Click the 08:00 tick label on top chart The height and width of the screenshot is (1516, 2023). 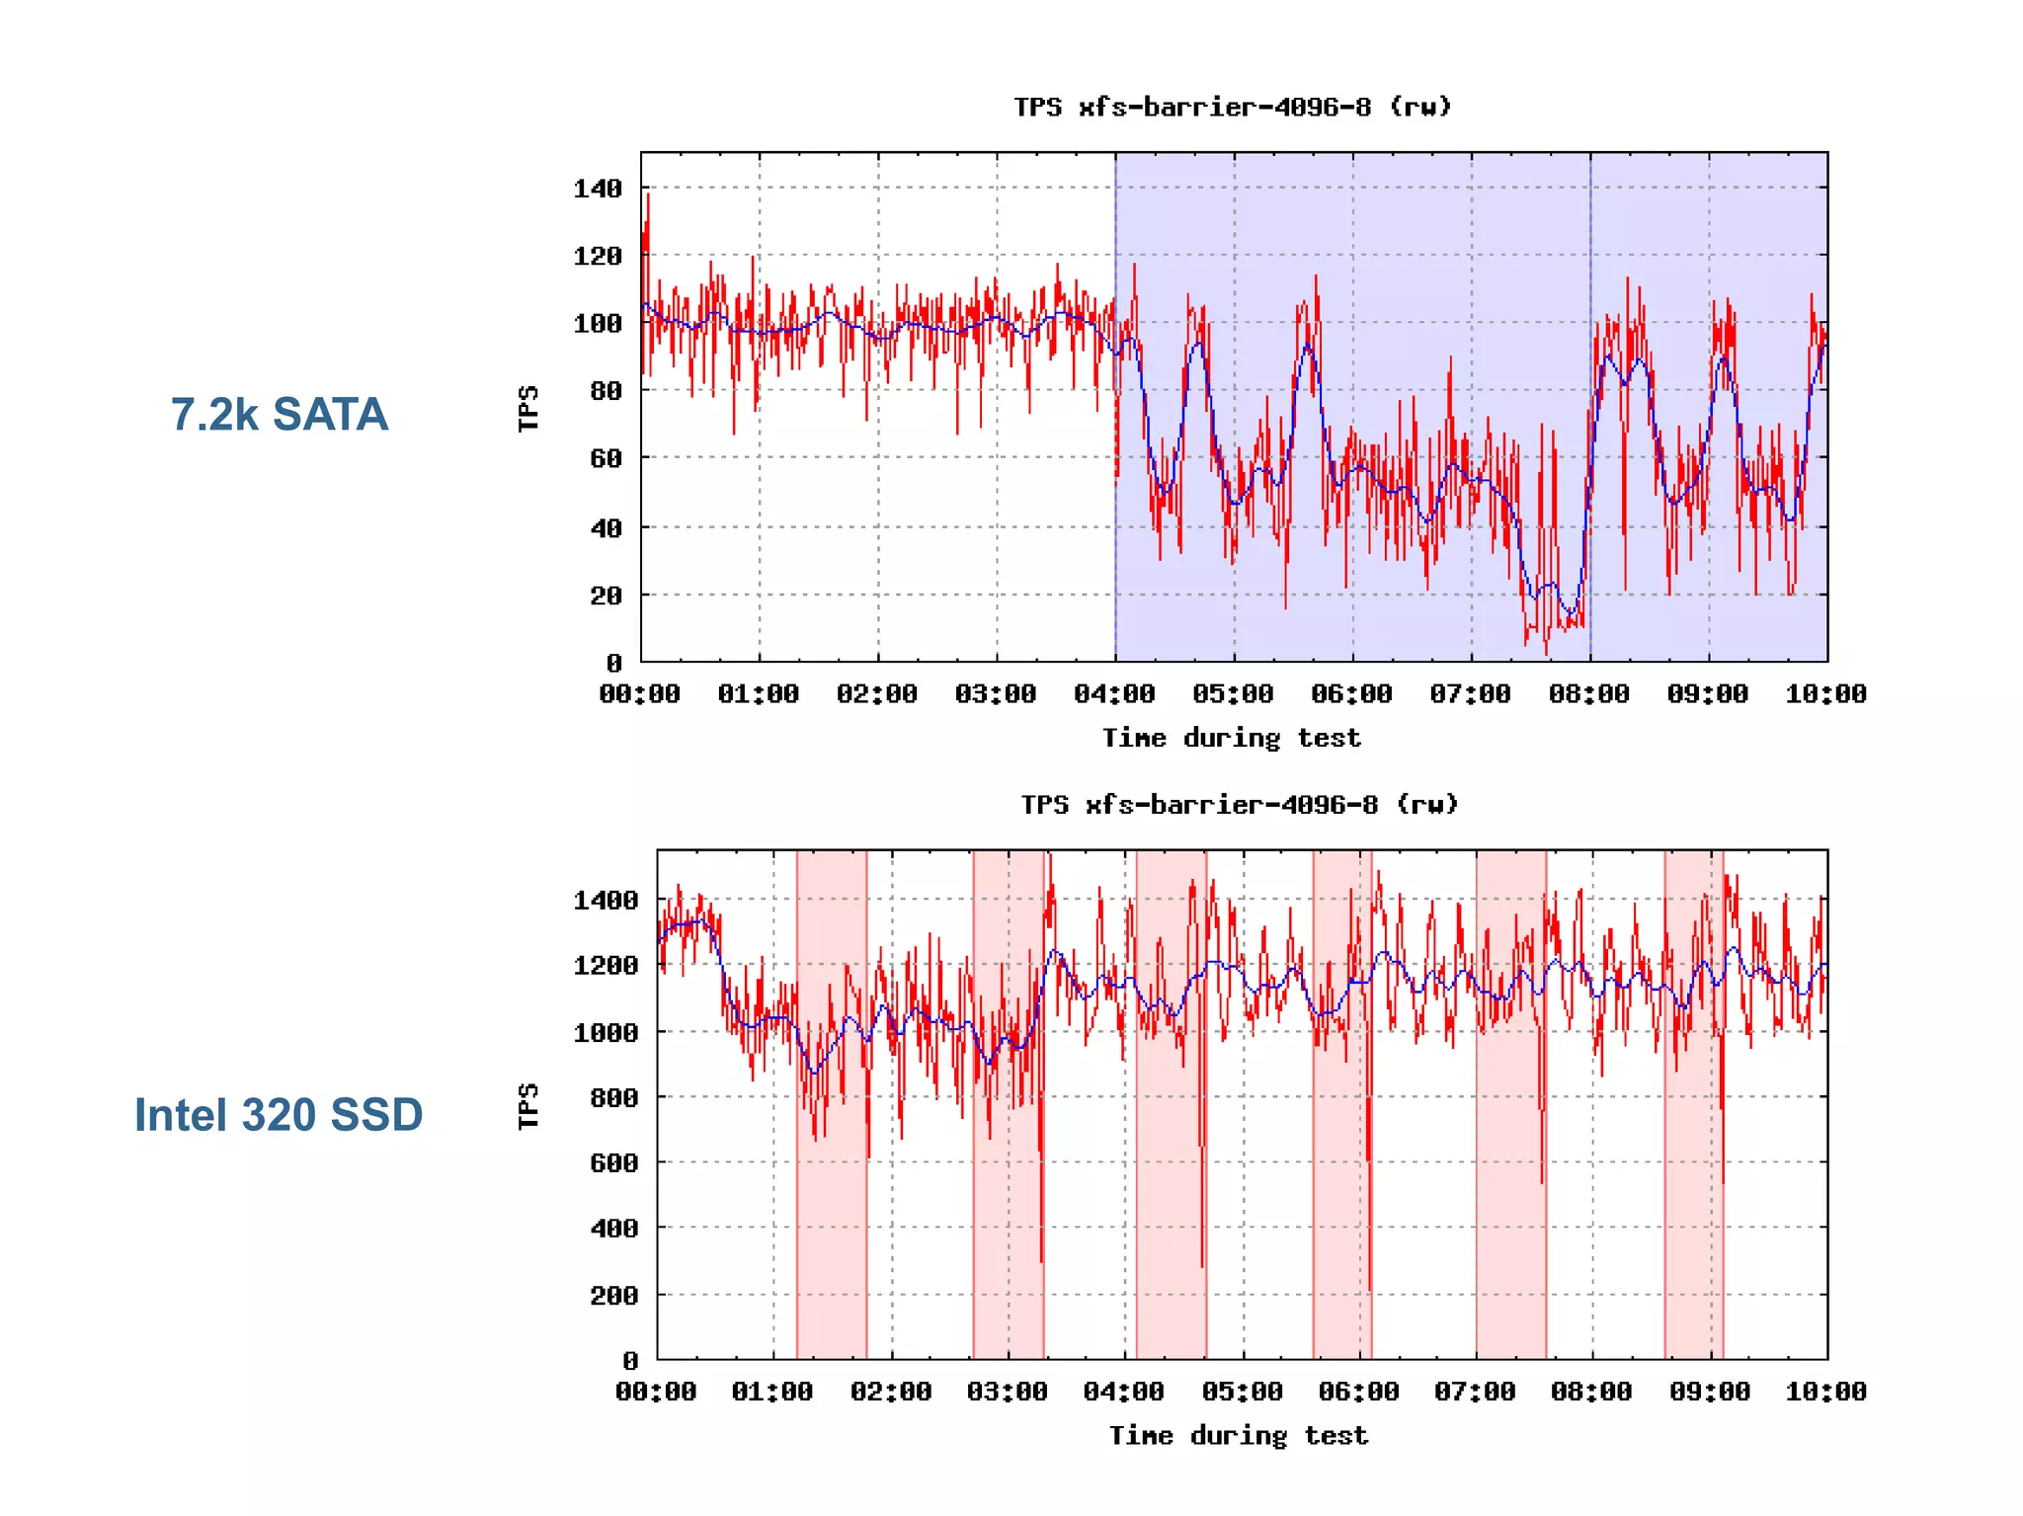pyautogui.click(x=1588, y=694)
